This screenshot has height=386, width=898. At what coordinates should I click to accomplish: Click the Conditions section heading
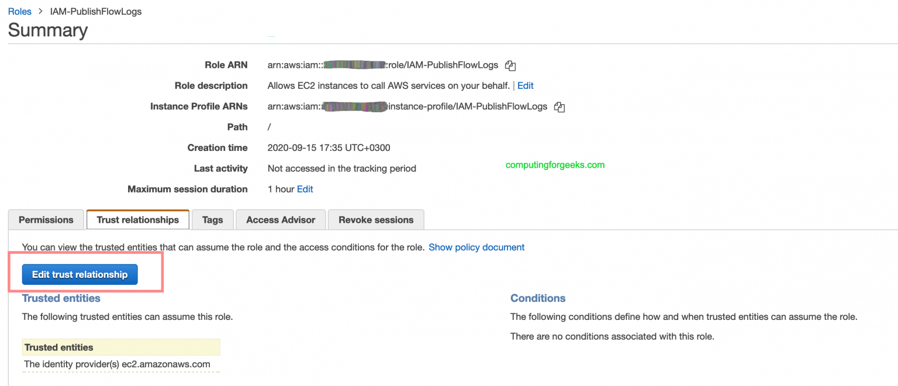537,298
